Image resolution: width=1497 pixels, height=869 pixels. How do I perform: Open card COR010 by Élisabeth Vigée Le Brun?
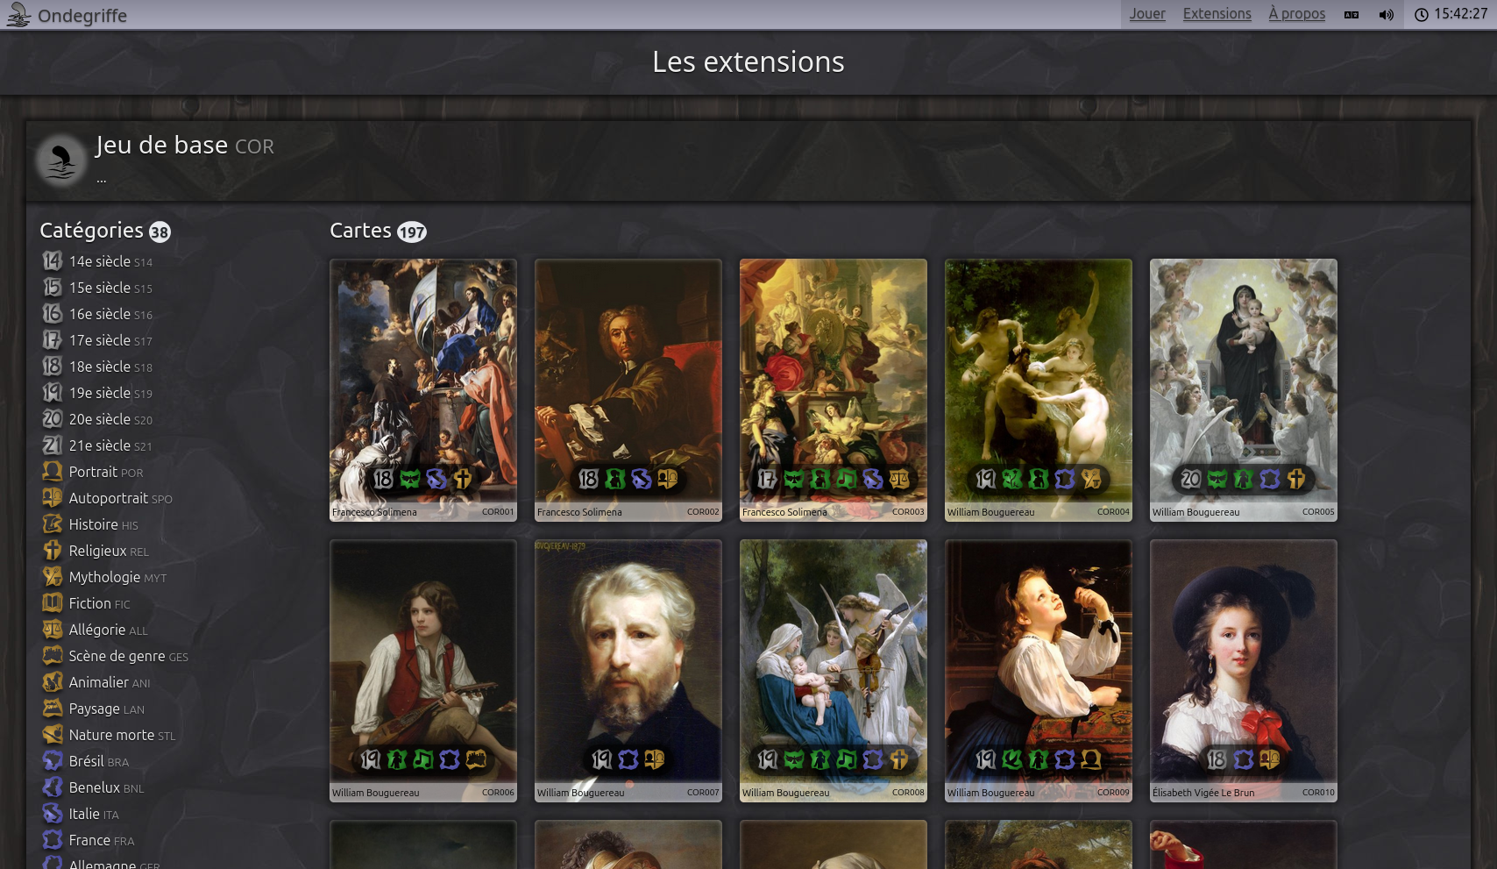1244,671
